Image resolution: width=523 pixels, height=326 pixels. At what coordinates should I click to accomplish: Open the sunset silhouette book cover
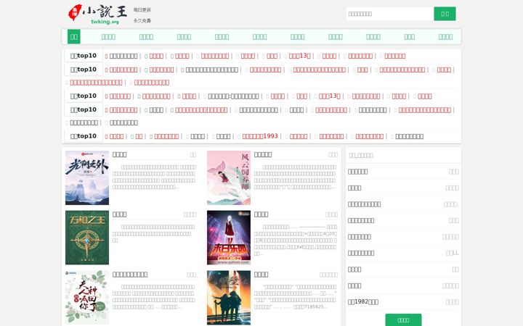pos(229,298)
